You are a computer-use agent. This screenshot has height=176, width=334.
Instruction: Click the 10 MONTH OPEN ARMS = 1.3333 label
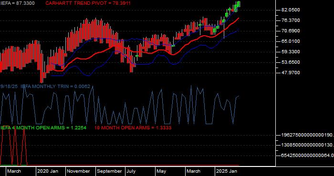[x=133, y=128]
